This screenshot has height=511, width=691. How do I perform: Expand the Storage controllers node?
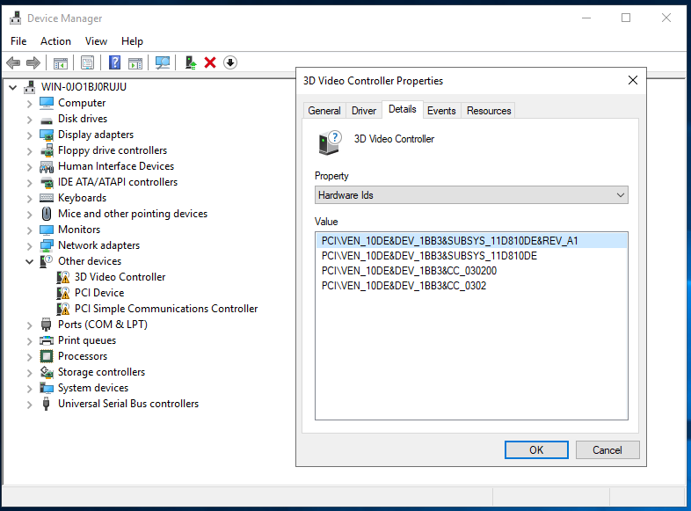point(30,373)
